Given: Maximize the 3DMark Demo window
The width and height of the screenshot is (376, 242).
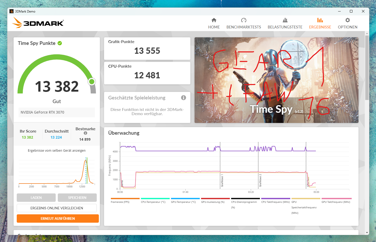Looking at the screenshot, I should pyautogui.click(x=351, y=11).
